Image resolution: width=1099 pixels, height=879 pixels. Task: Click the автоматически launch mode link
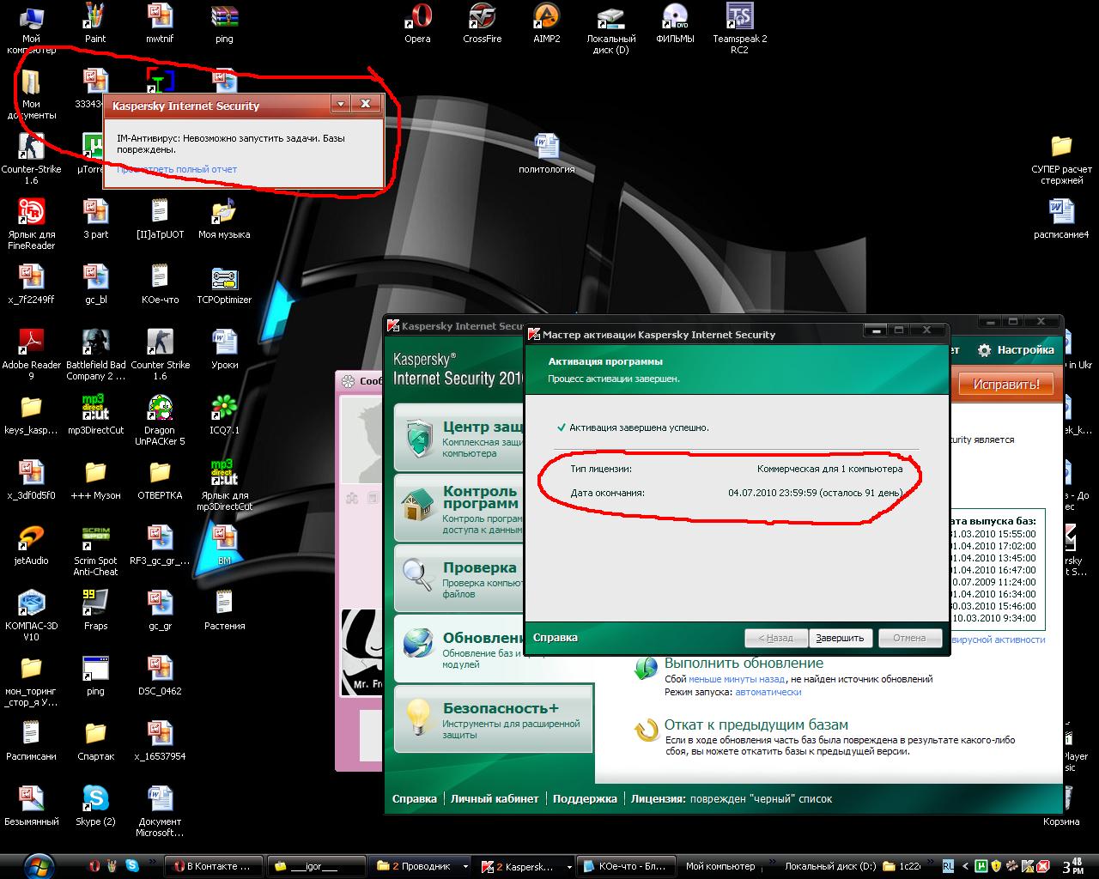[768, 692]
